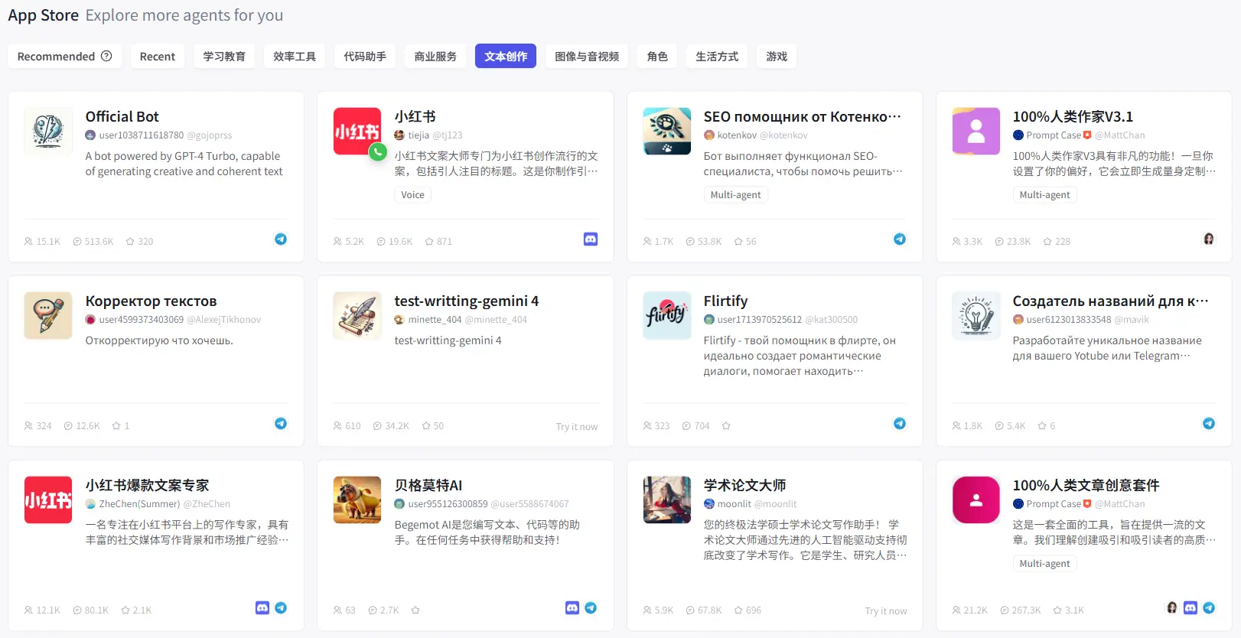Click Telegram icon on Flirtify card
The height and width of the screenshot is (638, 1241).
[x=900, y=424]
